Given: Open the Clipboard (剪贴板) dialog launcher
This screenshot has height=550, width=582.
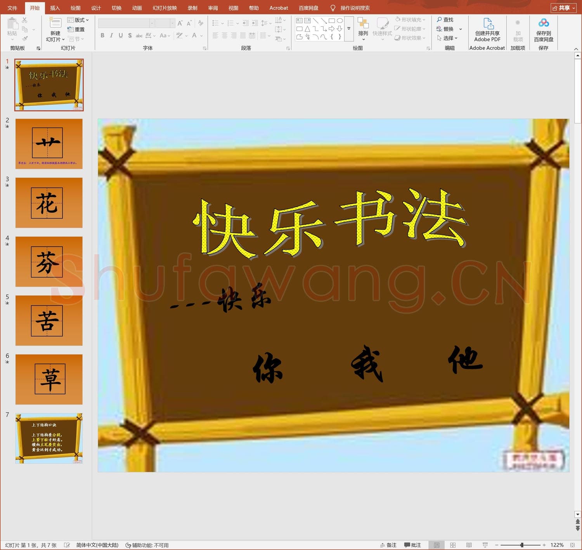Looking at the screenshot, I should (x=38, y=48).
